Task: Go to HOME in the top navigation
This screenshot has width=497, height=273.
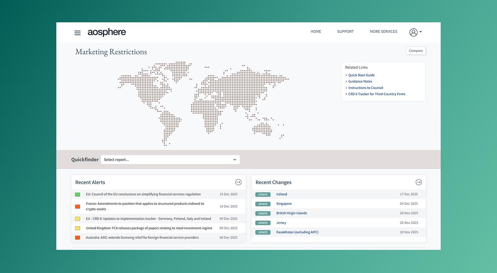Action: (316, 31)
